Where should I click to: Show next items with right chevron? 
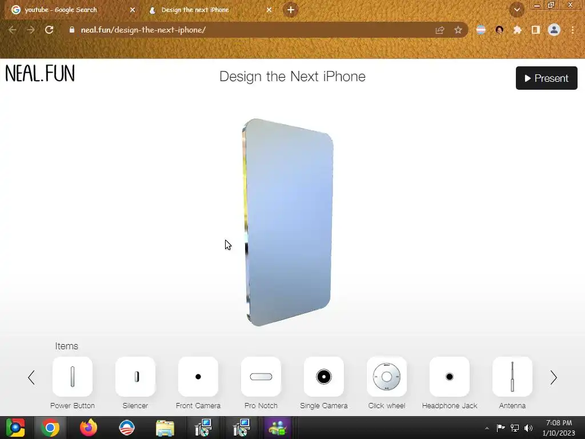click(x=554, y=377)
